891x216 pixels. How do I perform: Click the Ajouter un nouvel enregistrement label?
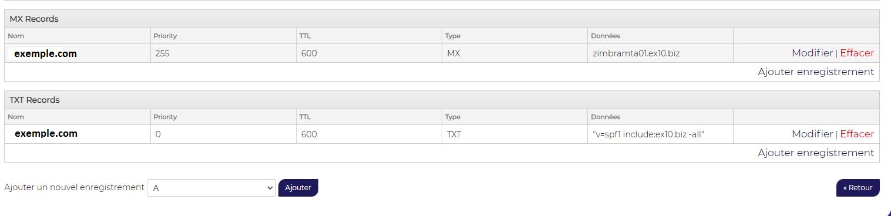pyautogui.click(x=74, y=187)
